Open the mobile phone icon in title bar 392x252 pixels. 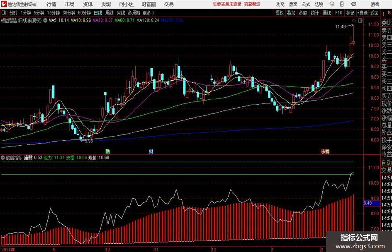[342, 4]
